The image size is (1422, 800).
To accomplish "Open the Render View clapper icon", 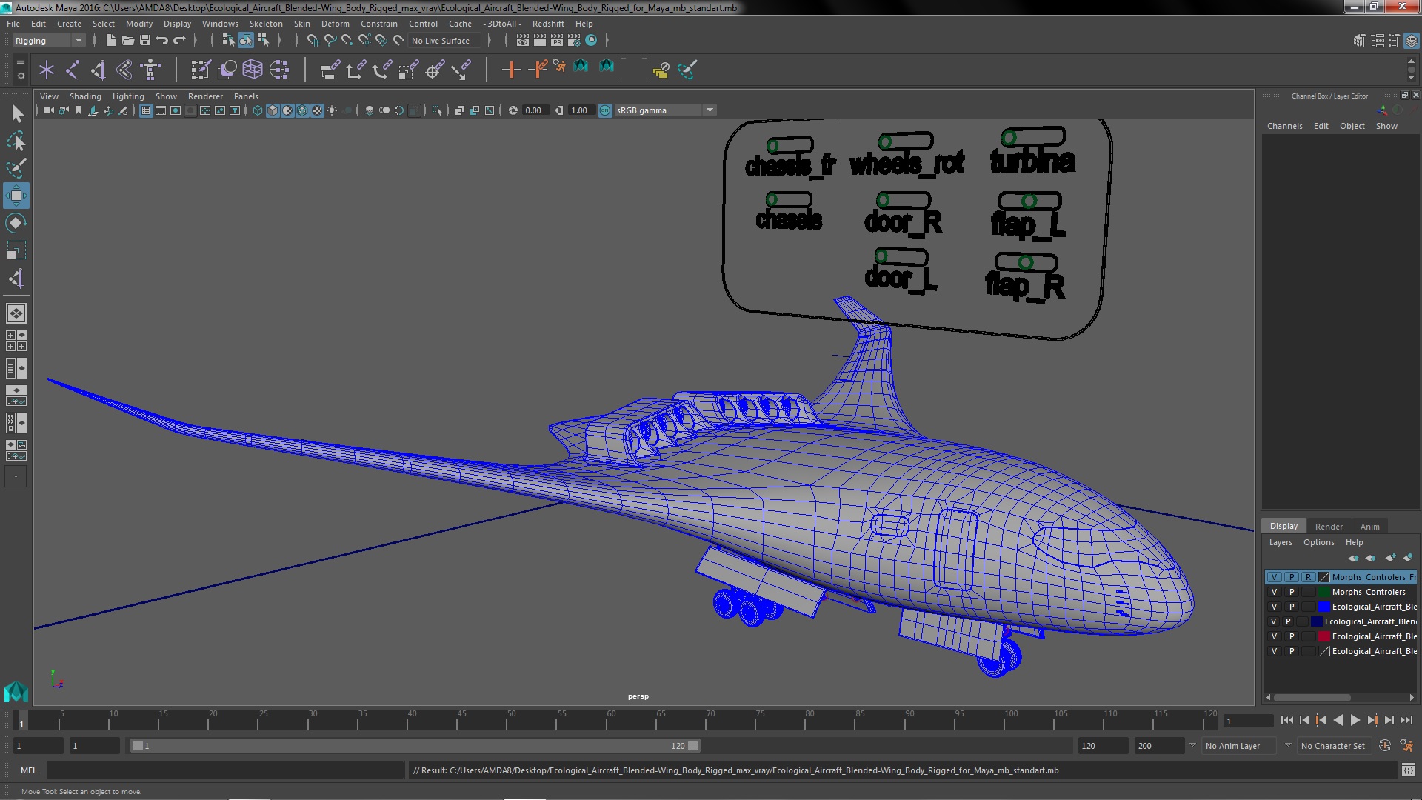I will coord(523,40).
